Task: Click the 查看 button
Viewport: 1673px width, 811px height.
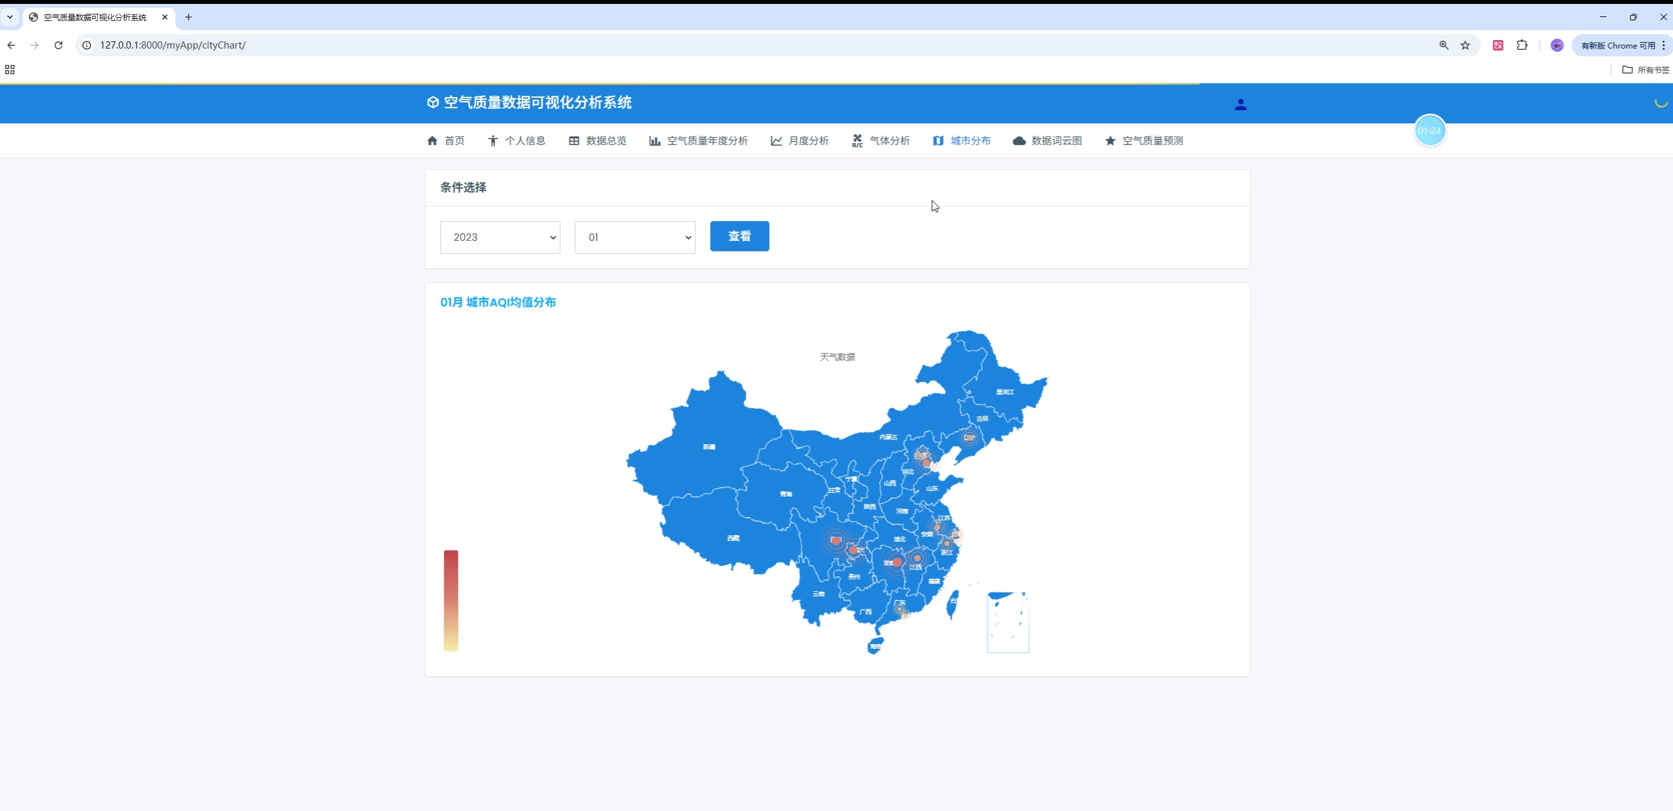Action: 740,236
